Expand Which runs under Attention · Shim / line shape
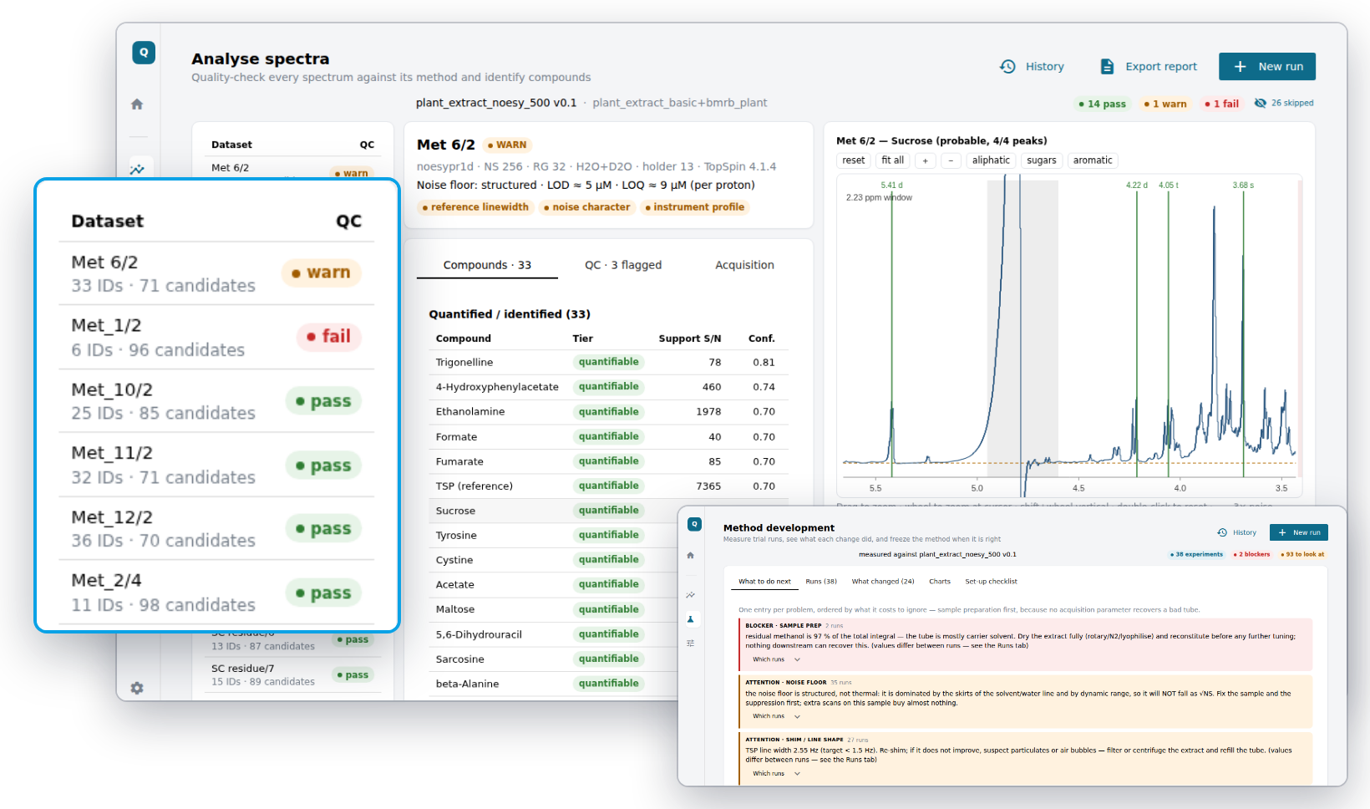The height and width of the screenshot is (809, 1370). point(776,774)
